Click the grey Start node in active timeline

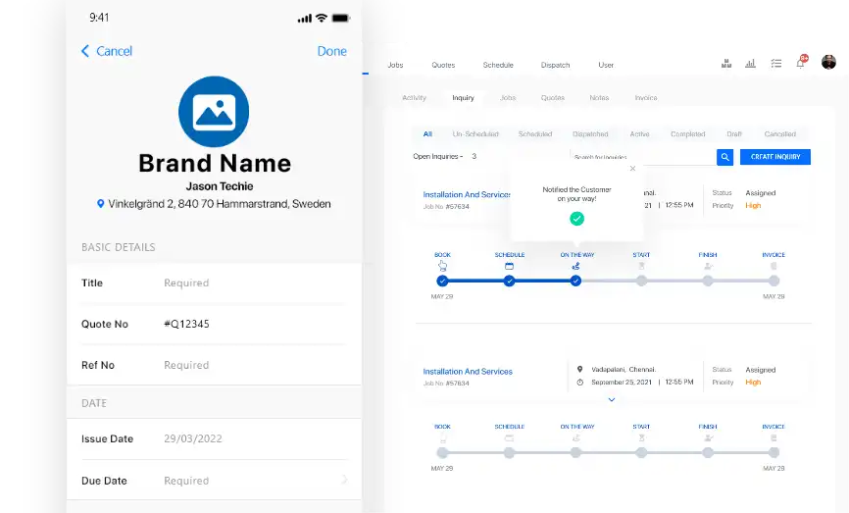(641, 281)
